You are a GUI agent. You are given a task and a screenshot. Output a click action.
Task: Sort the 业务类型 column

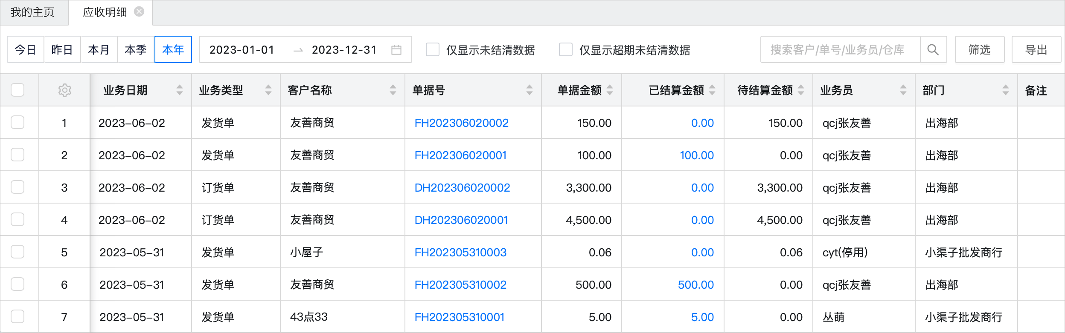click(268, 90)
